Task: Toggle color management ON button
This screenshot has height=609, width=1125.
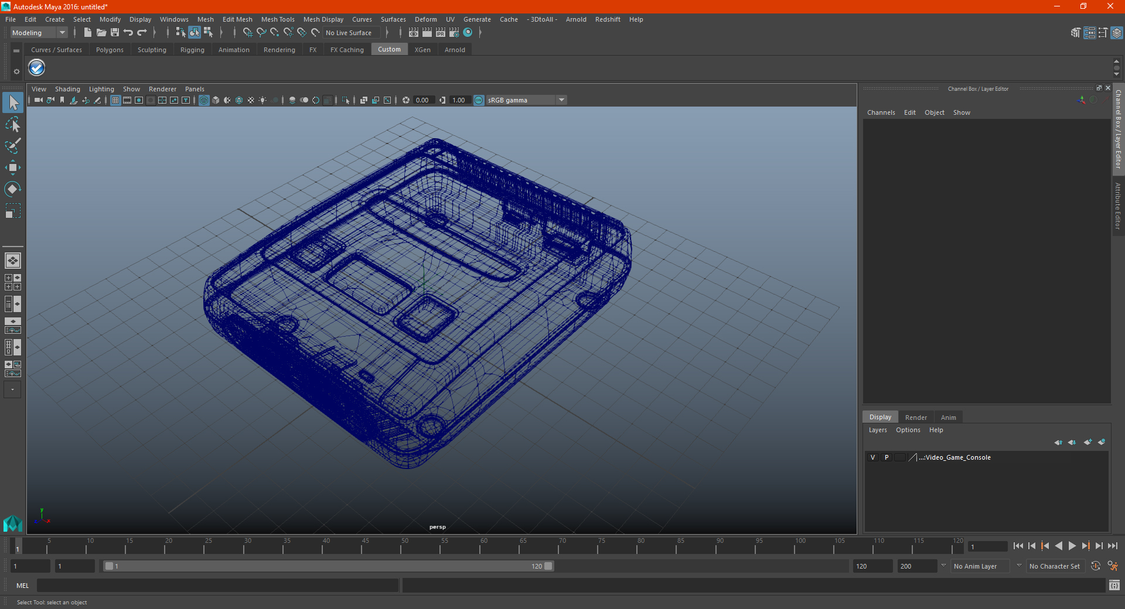Action: (x=479, y=100)
